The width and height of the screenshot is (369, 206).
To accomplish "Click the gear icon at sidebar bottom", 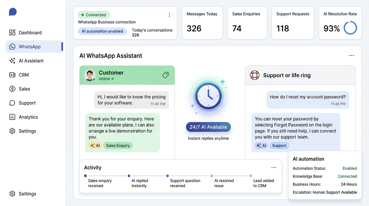I will click(12, 194).
